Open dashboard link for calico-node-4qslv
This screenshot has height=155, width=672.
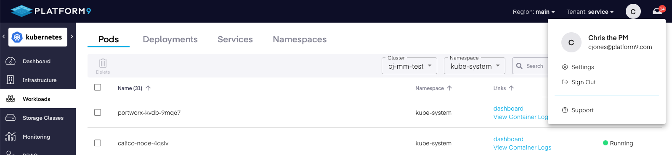(508, 139)
